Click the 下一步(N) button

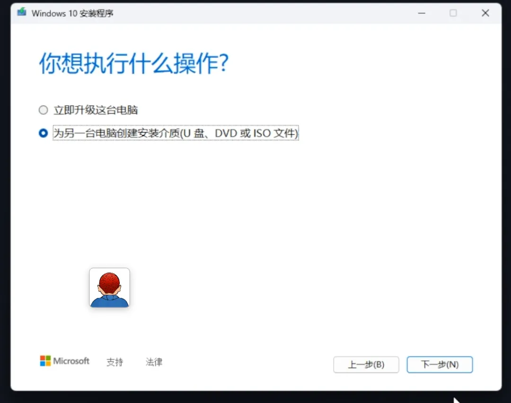point(439,365)
